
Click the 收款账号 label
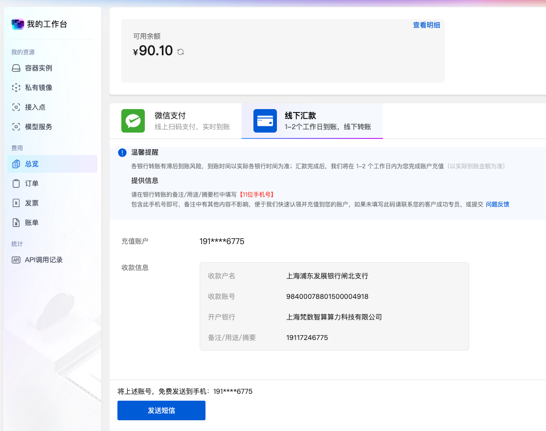tap(222, 296)
